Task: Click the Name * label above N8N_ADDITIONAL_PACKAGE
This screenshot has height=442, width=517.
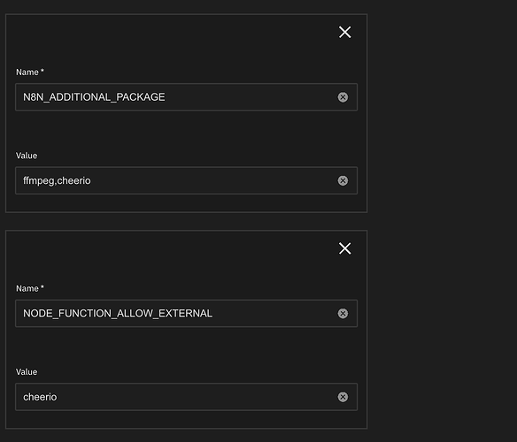Action: (x=30, y=72)
